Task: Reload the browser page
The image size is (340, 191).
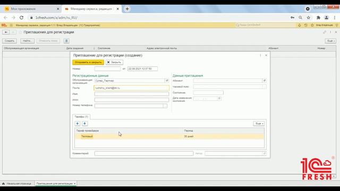Action: tap(21, 18)
